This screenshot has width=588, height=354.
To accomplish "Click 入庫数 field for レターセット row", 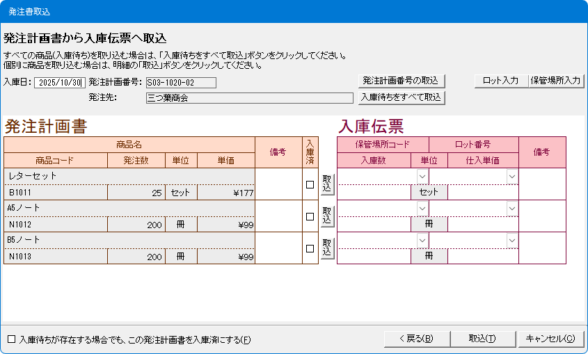I will click(x=374, y=193).
